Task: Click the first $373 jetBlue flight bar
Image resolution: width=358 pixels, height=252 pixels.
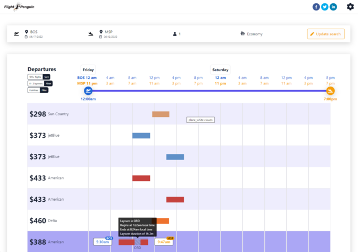Action: coord(141,136)
